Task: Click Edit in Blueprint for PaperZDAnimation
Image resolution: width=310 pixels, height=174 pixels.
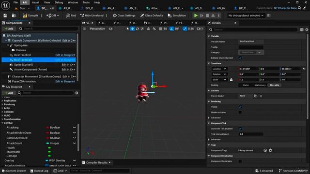Action: click(x=65, y=81)
